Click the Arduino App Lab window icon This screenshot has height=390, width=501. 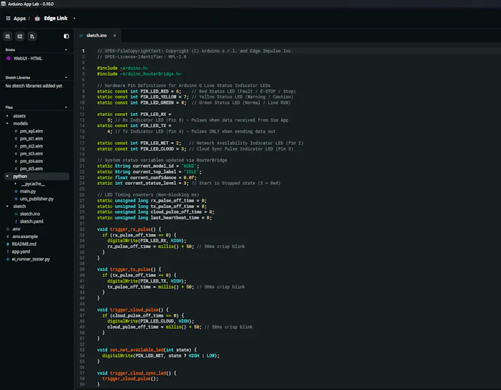click(x=4, y=4)
